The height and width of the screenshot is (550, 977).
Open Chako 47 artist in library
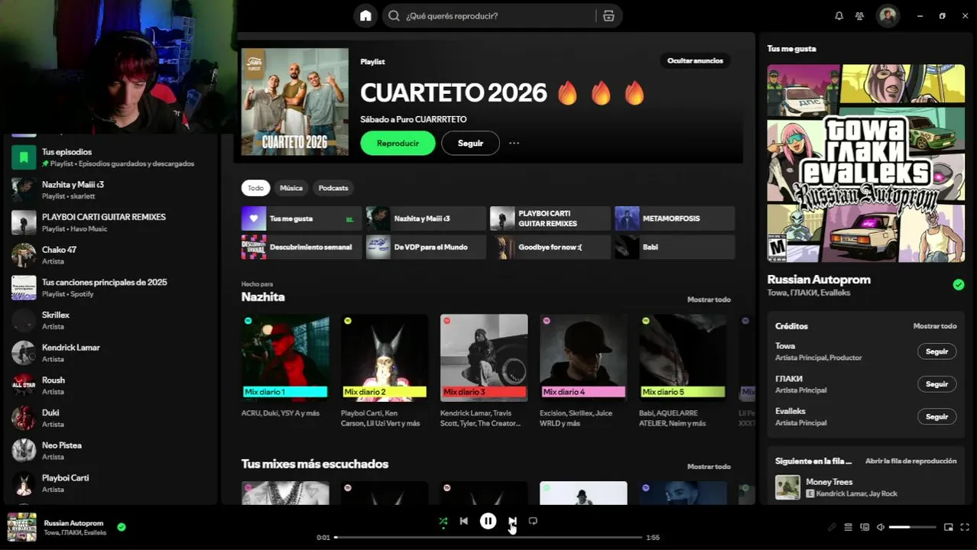pyautogui.click(x=111, y=255)
